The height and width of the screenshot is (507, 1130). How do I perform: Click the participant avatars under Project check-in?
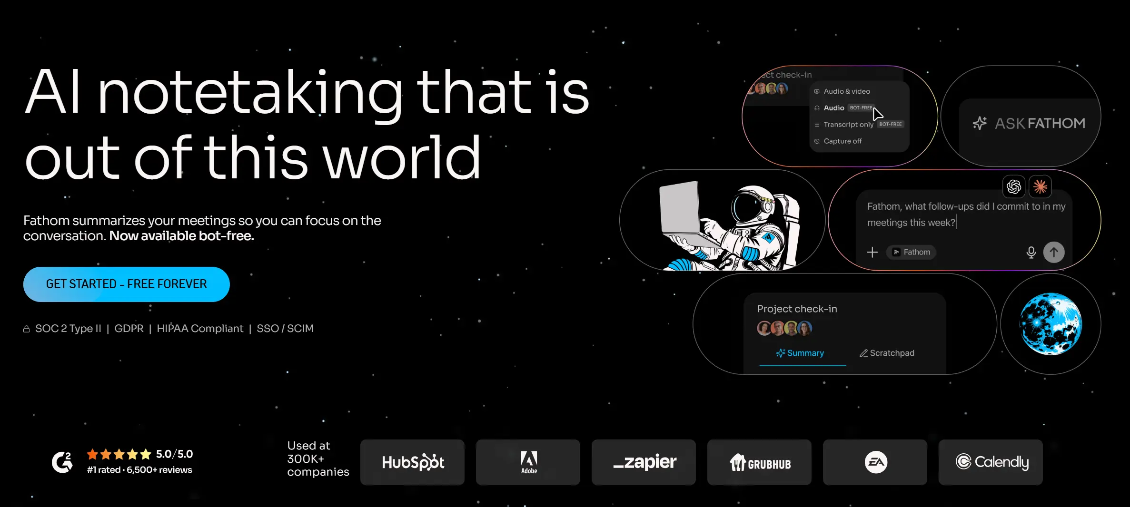tap(784, 328)
